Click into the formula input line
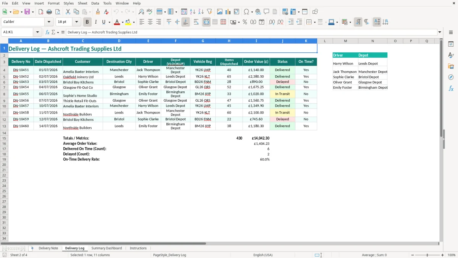Image resolution: width=458 pixels, height=258 pixels. pos(251,32)
